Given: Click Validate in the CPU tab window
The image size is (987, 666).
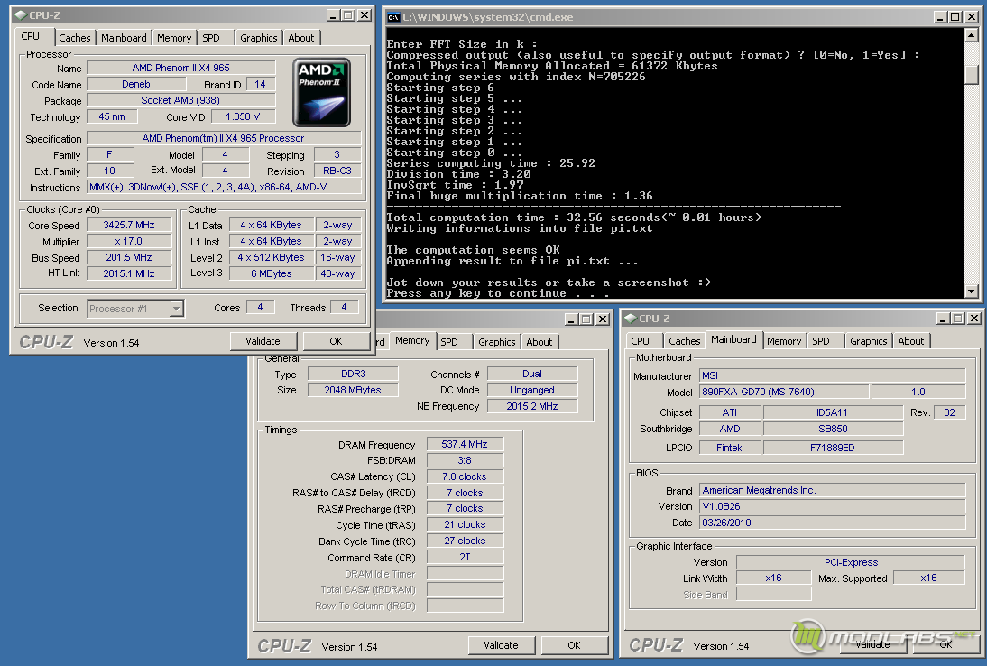Looking at the screenshot, I should click(x=263, y=341).
